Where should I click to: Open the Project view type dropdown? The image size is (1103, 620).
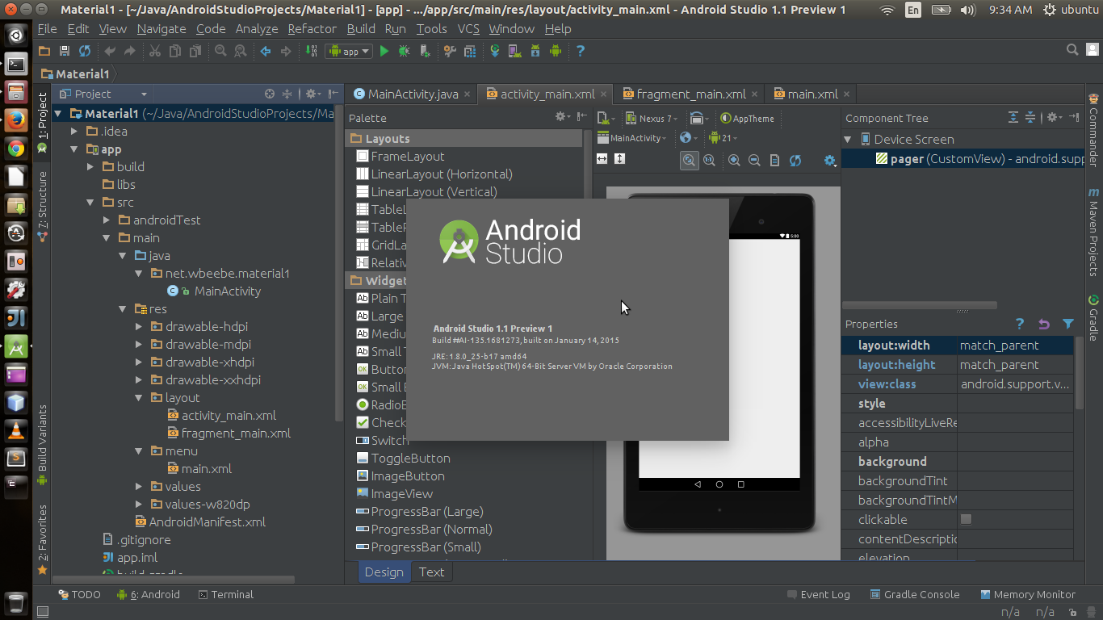(103, 94)
